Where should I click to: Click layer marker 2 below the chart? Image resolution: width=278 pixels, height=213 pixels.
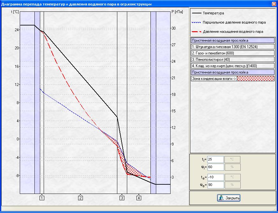[80, 198]
